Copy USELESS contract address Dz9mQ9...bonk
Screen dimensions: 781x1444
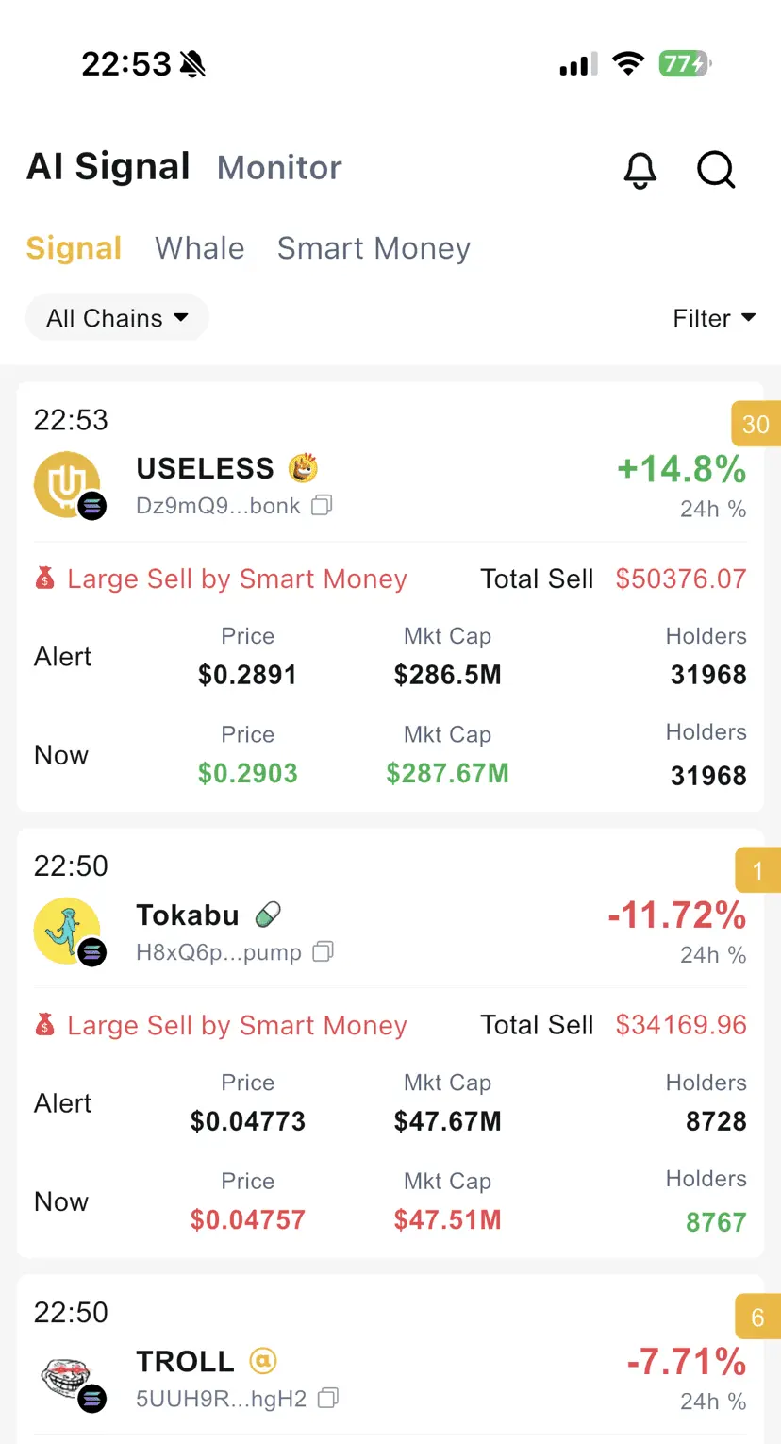click(x=322, y=506)
